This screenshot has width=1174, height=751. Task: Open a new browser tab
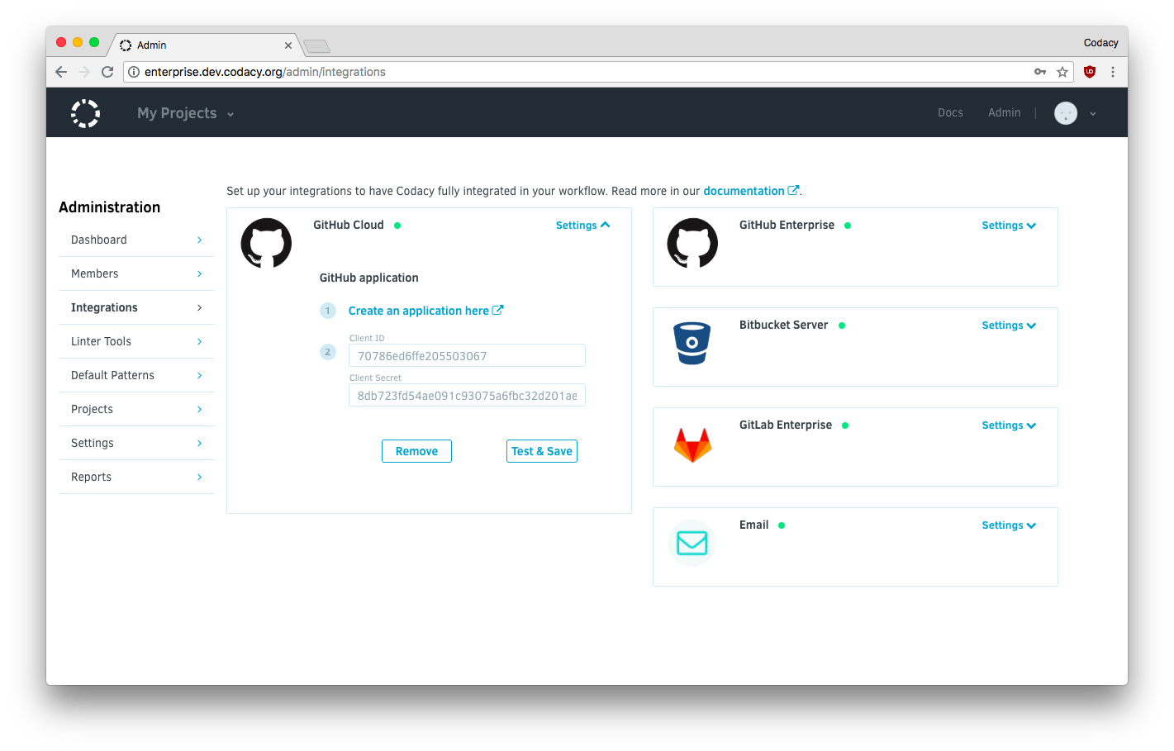click(316, 45)
